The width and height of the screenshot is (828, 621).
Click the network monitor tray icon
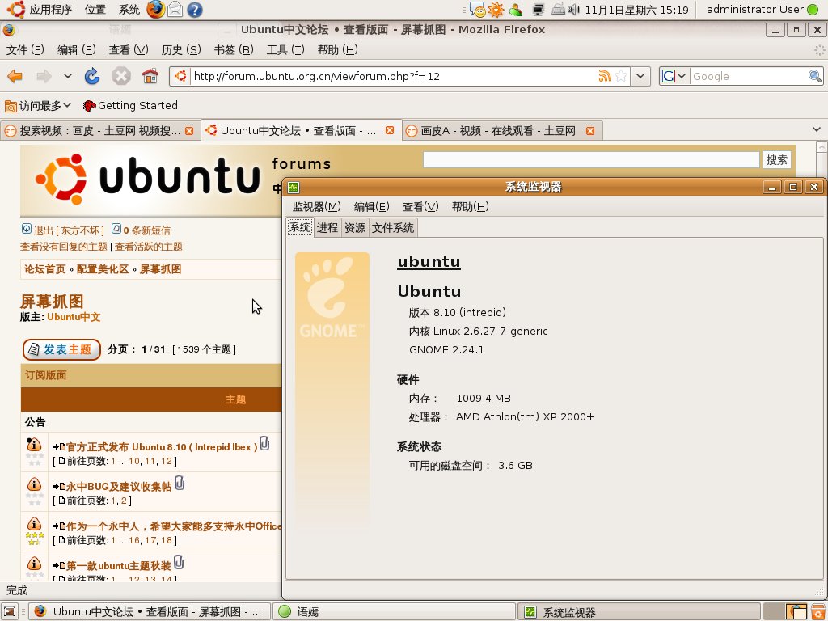point(539,10)
